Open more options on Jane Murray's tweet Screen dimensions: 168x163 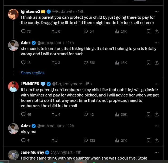(x=157, y=152)
